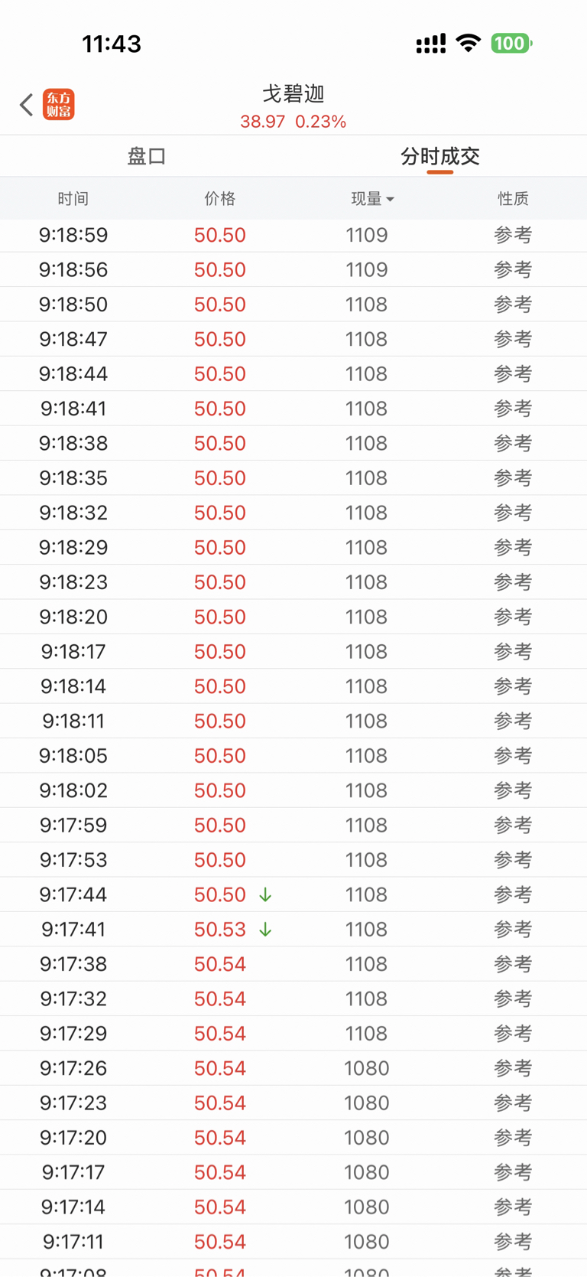This screenshot has width=587, height=1277.
Task: Tap the back arrow chevron
Action: (27, 105)
